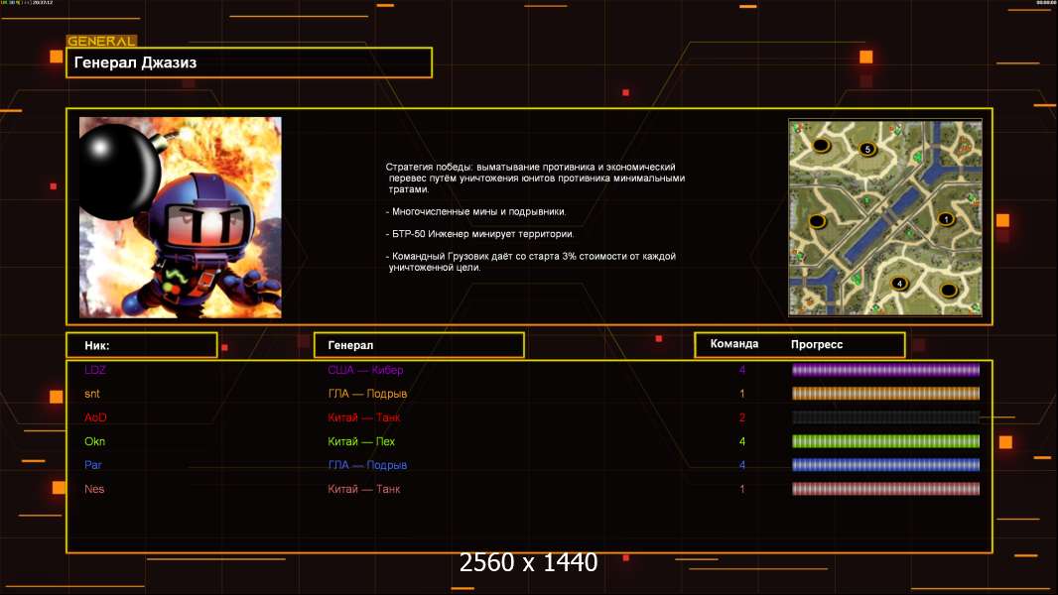Click the orange progress bar for snt
Screen dimensions: 1058x595
pyautogui.click(x=885, y=394)
